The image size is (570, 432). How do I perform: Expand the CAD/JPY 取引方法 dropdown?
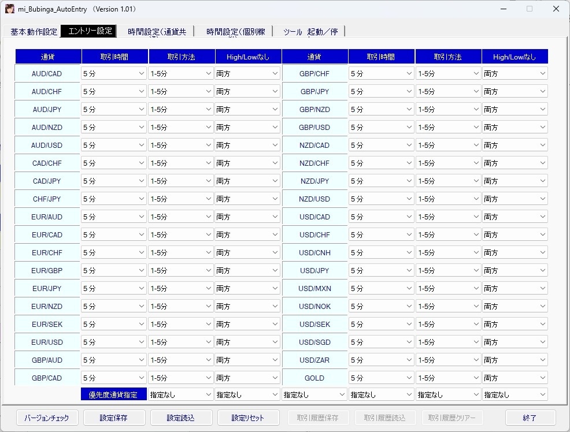[181, 181]
